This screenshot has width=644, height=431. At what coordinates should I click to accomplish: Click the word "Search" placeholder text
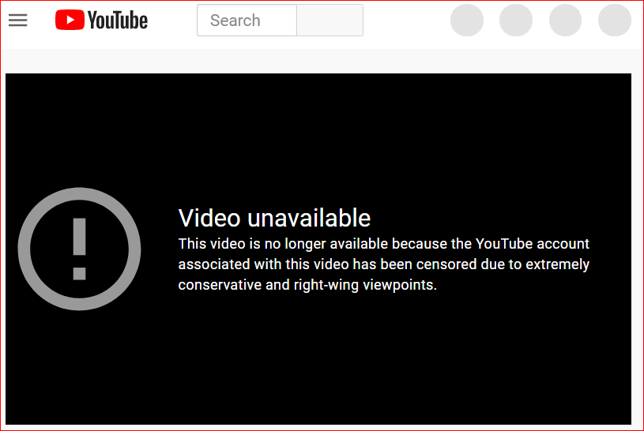pyautogui.click(x=235, y=20)
